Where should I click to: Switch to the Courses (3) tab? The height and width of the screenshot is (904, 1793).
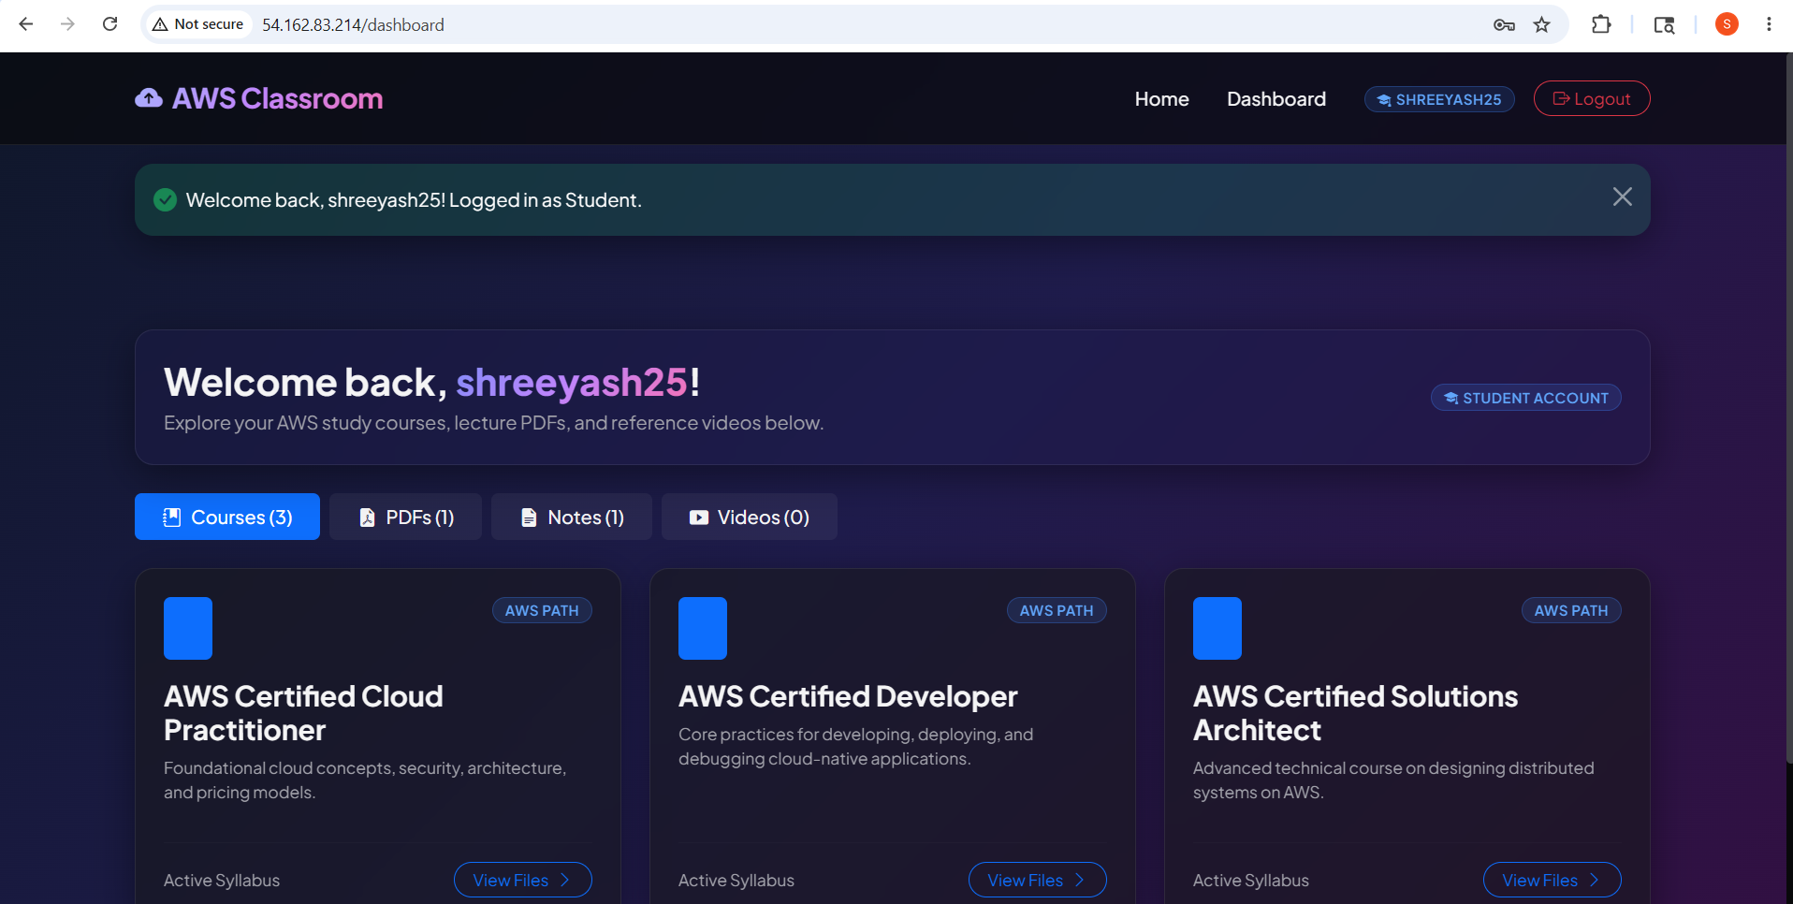pos(227,517)
